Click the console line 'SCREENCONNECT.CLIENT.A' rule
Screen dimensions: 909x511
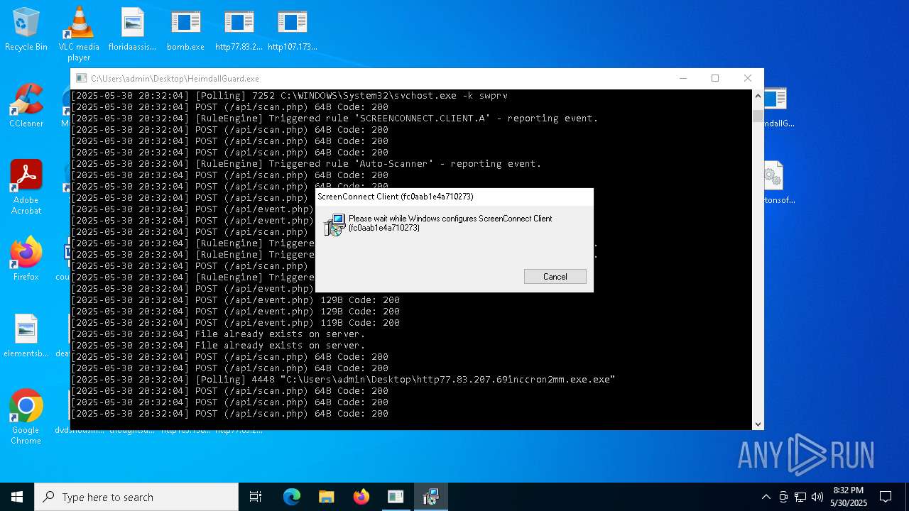[x=334, y=119]
